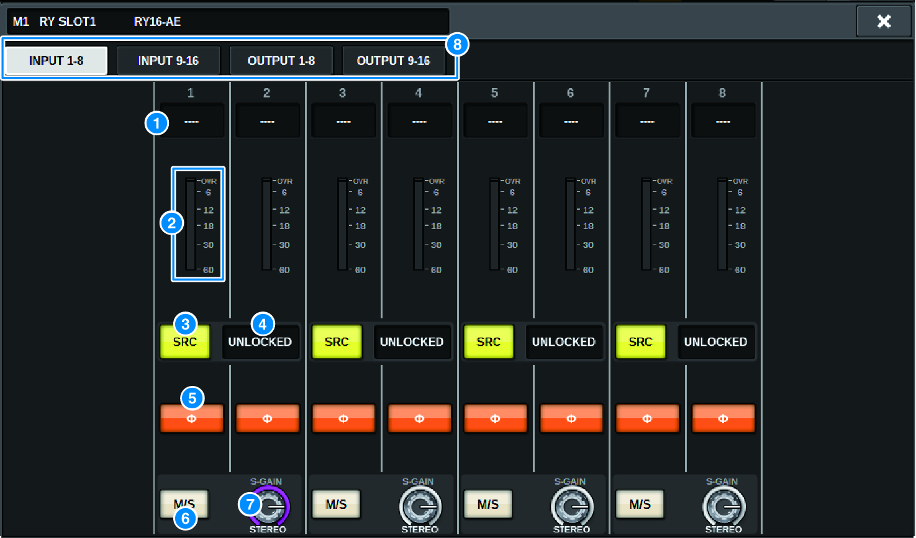Switch to the INPUT 9-16 tab
Image resolution: width=916 pixels, height=538 pixels.
click(x=168, y=61)
